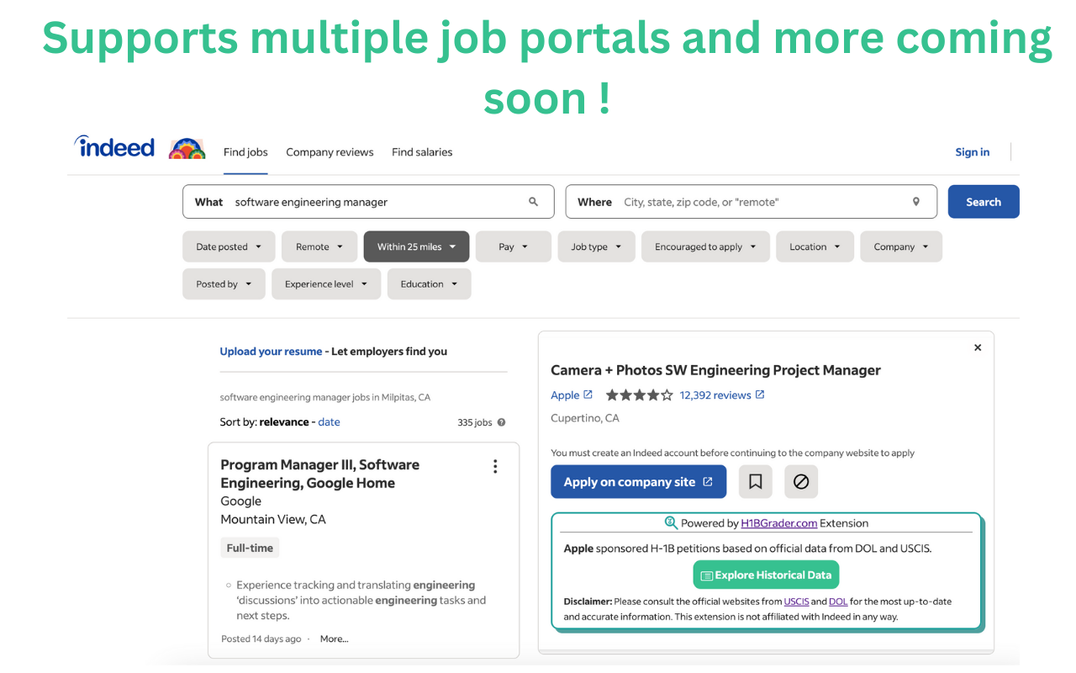Screen dimensions: 1076x673
Task: Click the Apple star rating
Action: pyautogui.click(x=640, y=395)
